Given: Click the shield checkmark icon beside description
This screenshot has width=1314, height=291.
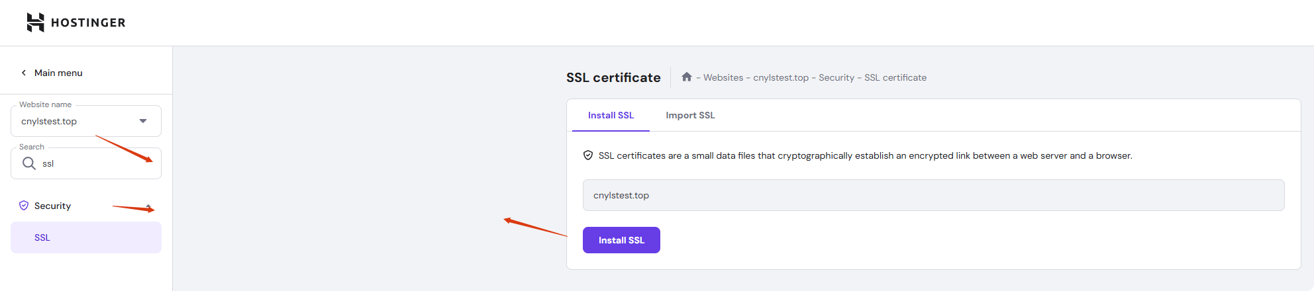Looking at the screenshot, I should [587, 155].
